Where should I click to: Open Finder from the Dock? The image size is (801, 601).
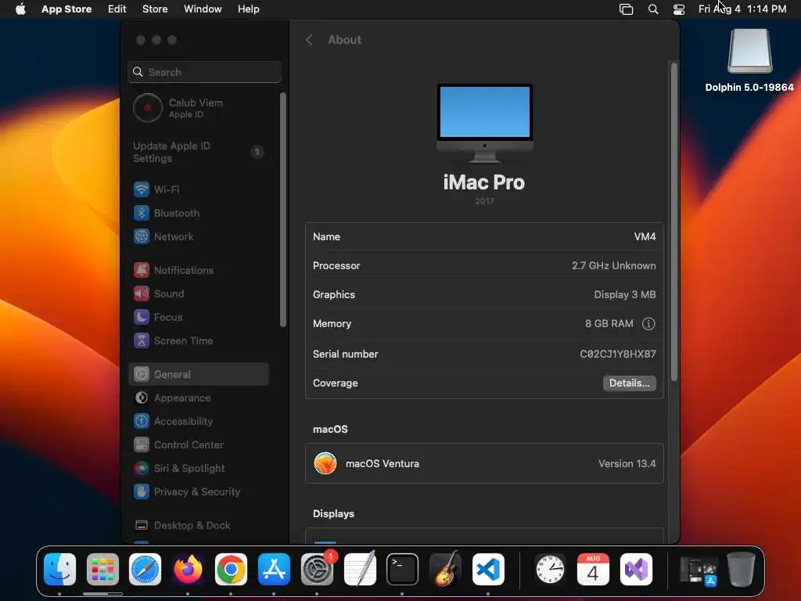[59, 570]
